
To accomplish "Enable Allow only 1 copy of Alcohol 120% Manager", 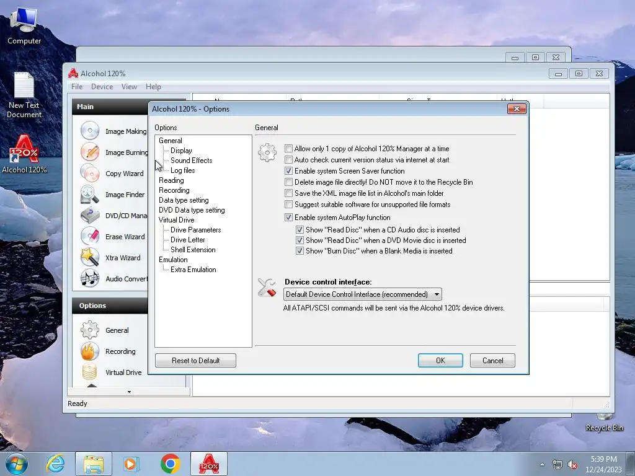I will click(288, 149).
